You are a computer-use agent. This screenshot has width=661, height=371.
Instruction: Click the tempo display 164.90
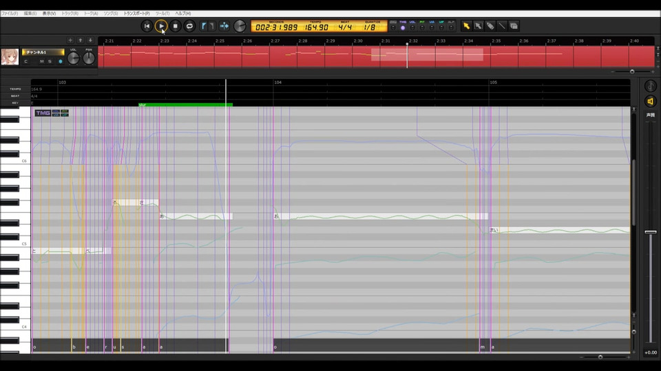(316, 27)
